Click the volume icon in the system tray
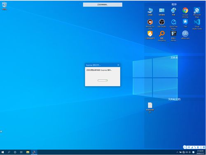This screenshot has width=206, height=155. coord(187,152)
